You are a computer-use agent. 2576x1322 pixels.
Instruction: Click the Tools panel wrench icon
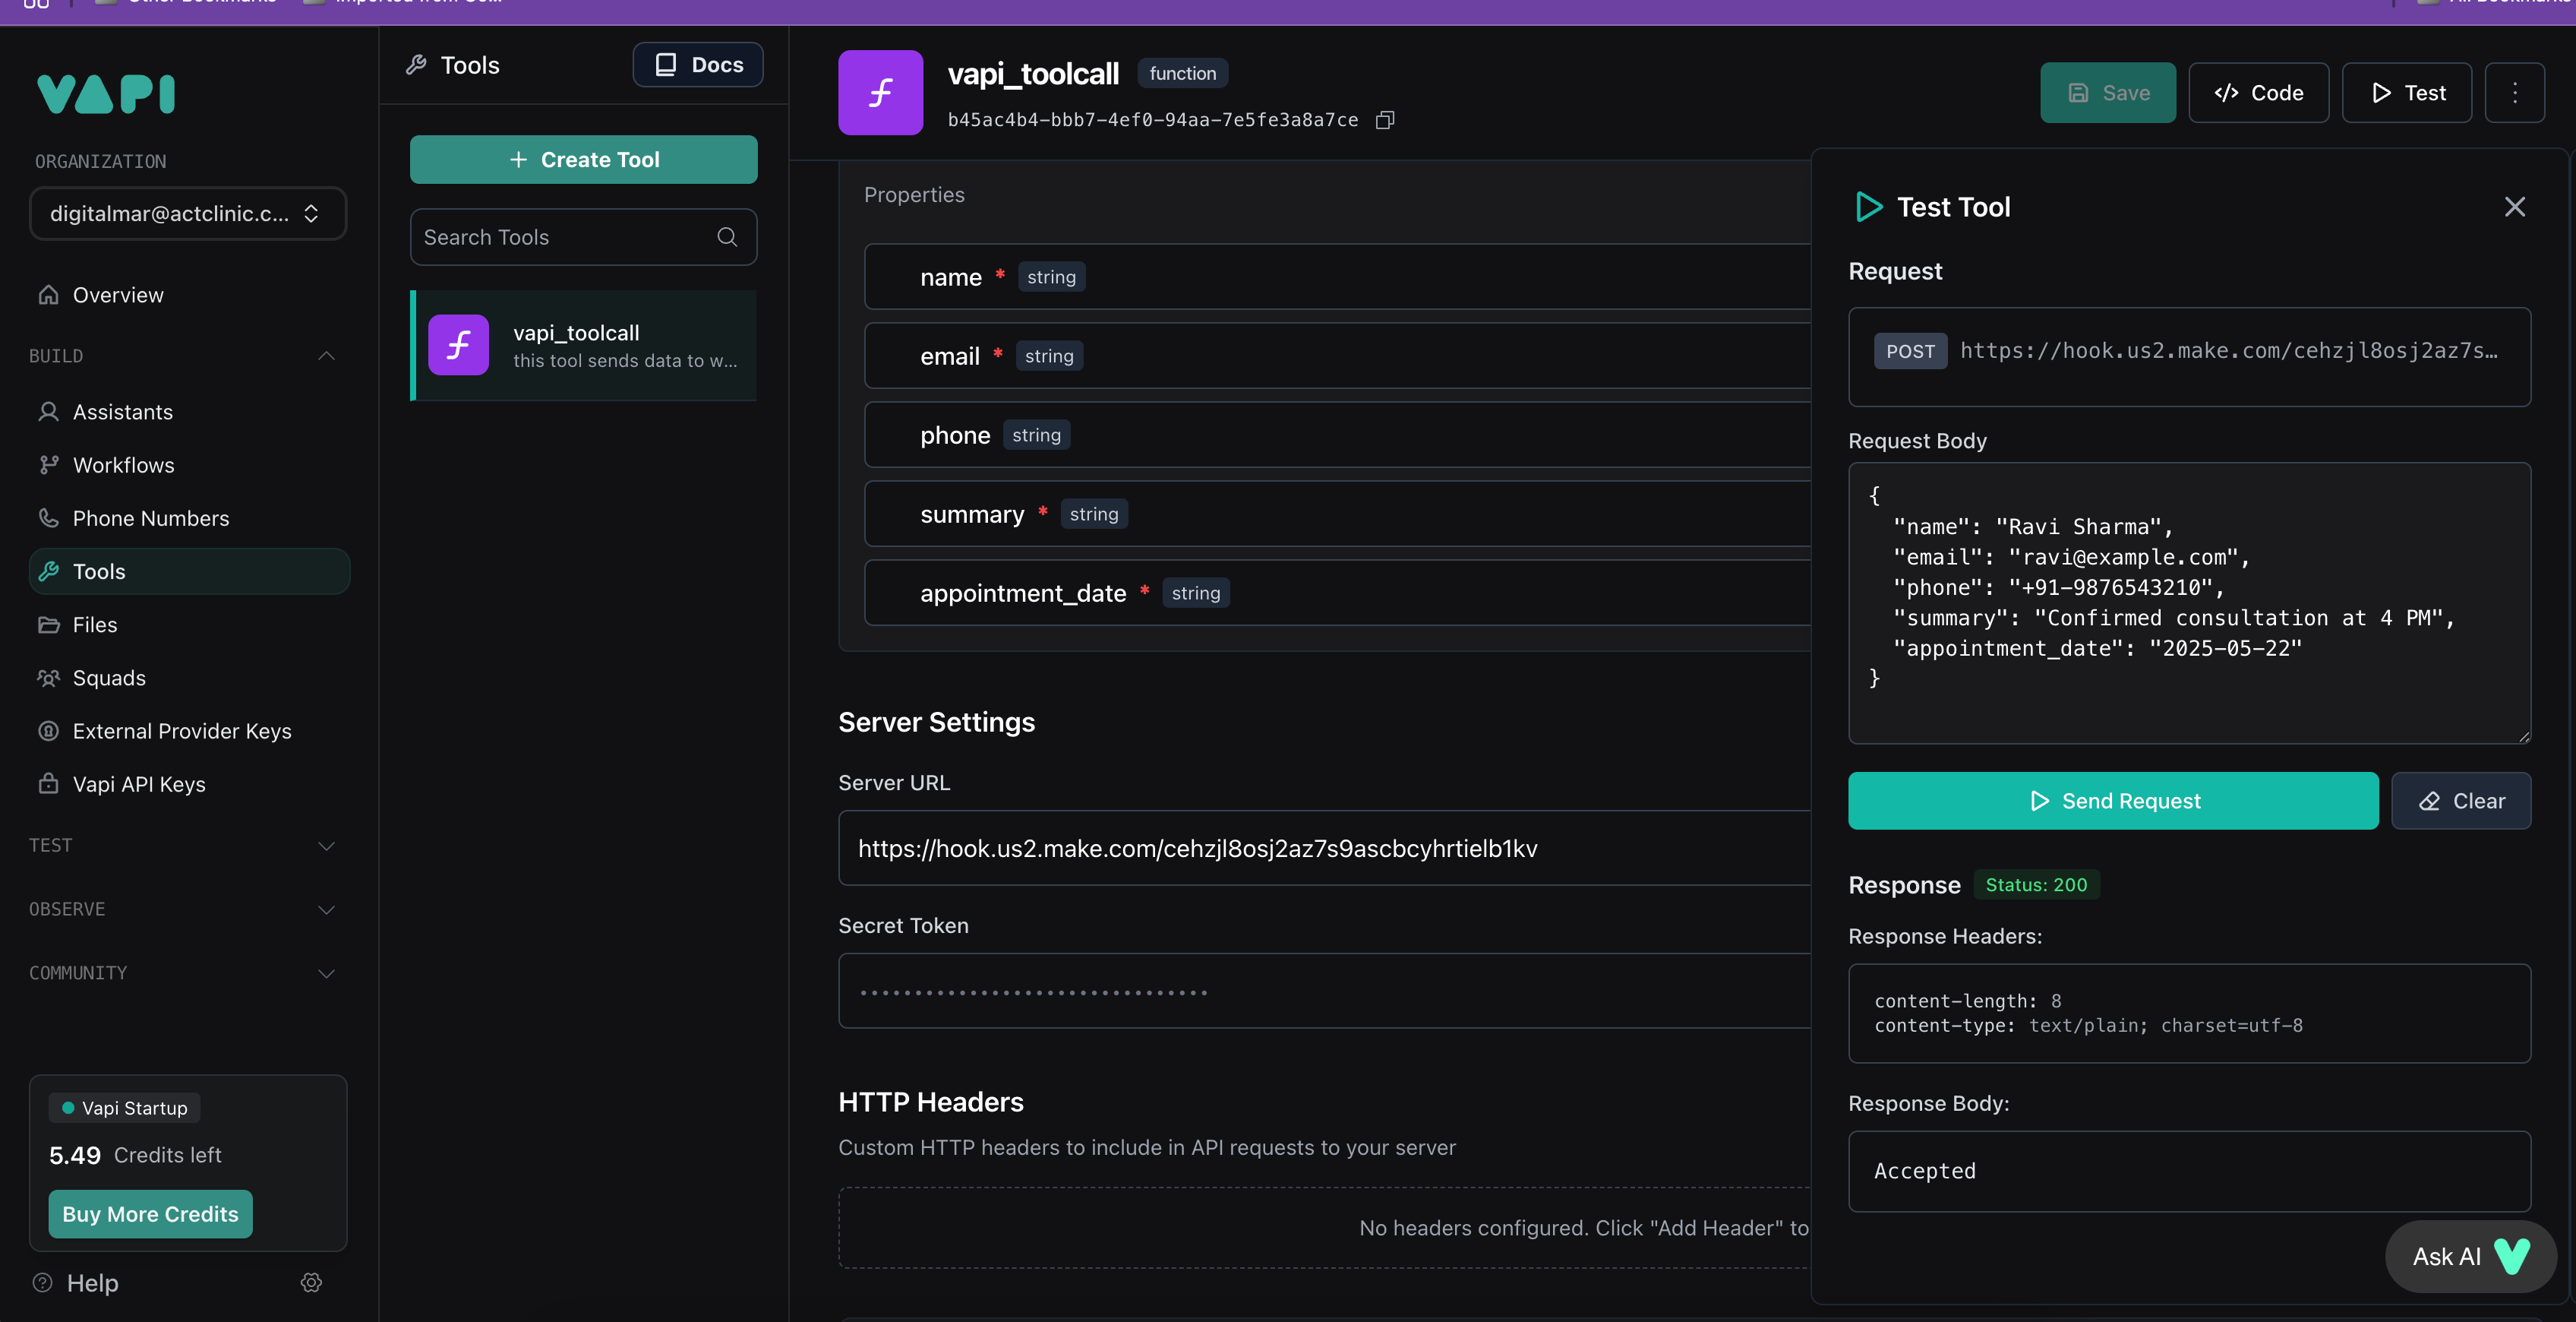416,65
